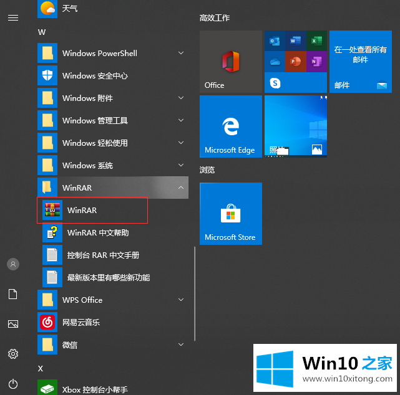Open the Microsoft Edge tile
400x395 pixels.
[x=231, y=126]
